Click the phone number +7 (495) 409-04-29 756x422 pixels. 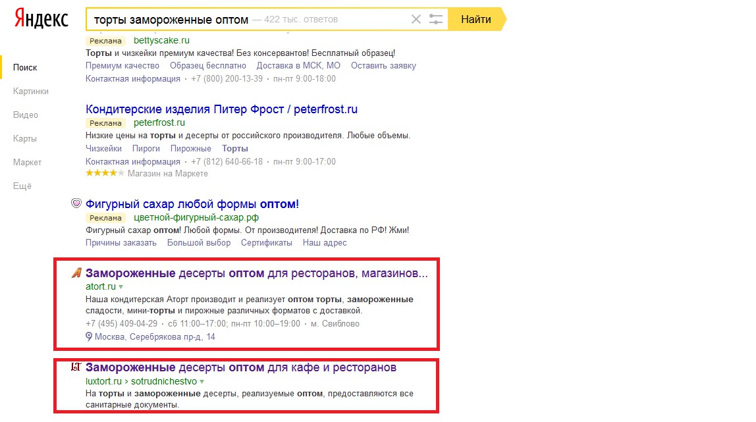[121, 324]
